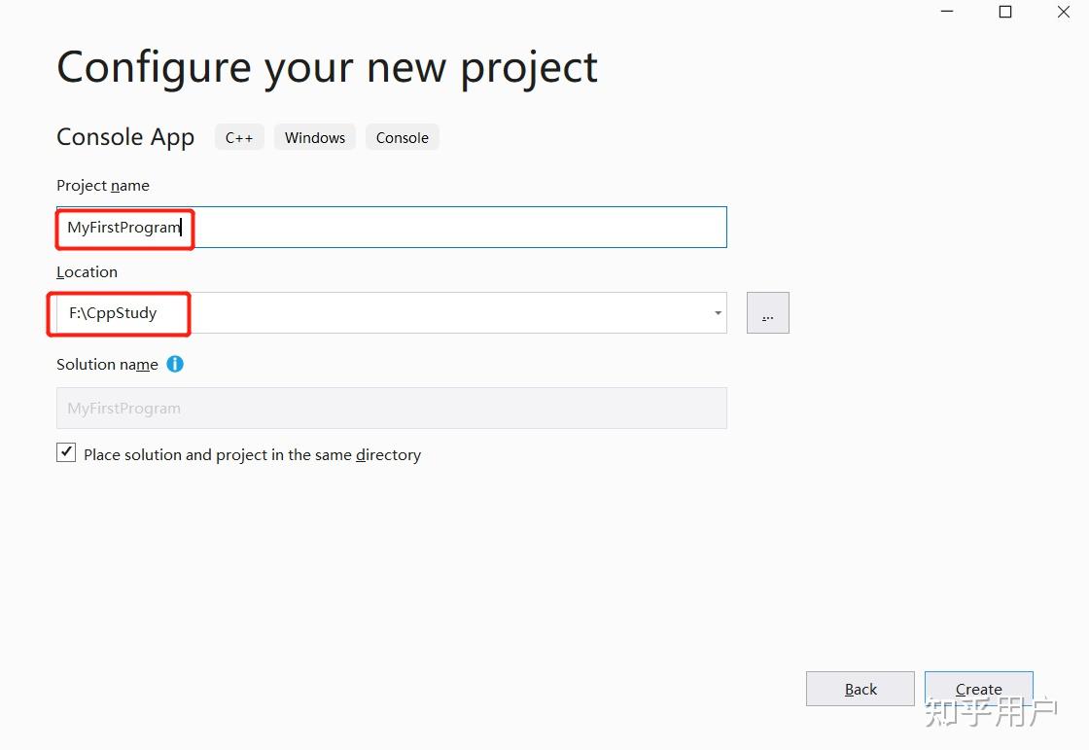Image resolution: width=1089 pixels, height=750 pixels.
Task: Click the Windows platform tag
Action: (x=315, y=137)
